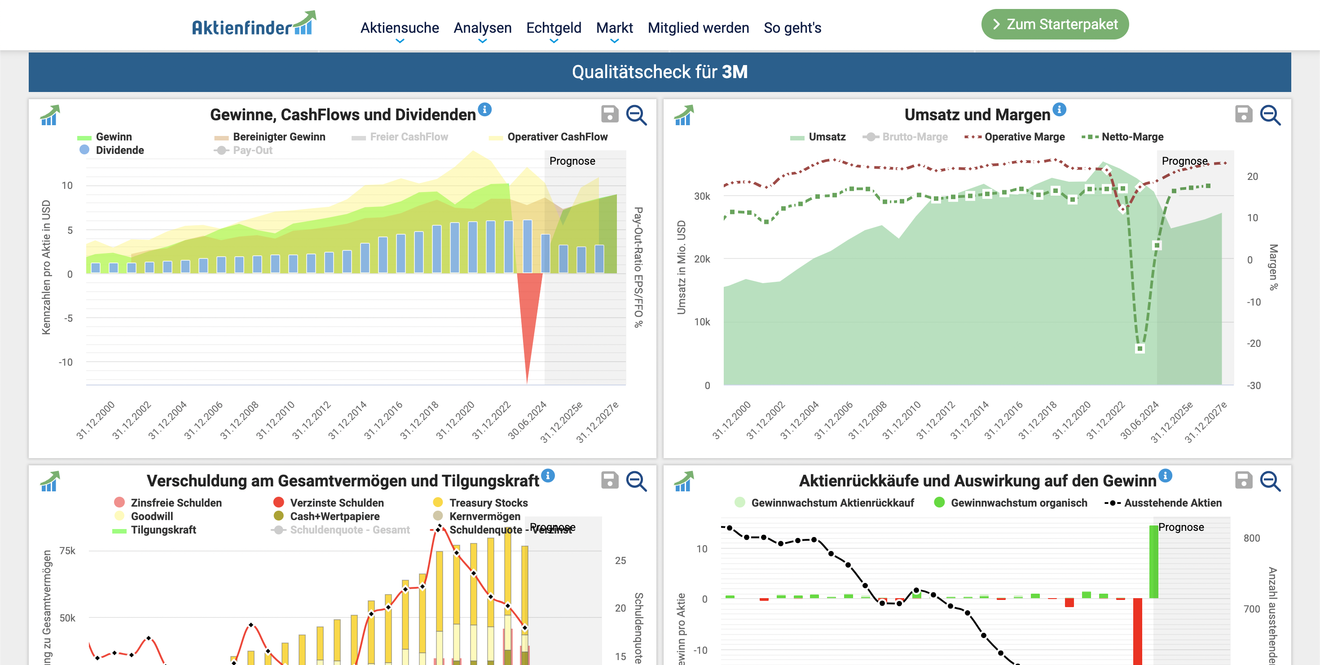Click chart logo icon in Umsatz und Margen panel
This screenshot has height=665, width=1320.
tap(684, 115)
